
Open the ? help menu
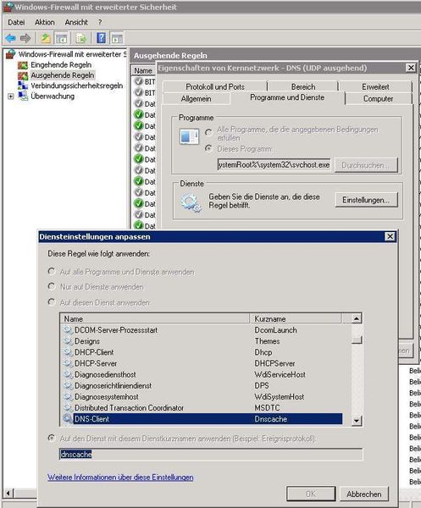click(100, 22)
